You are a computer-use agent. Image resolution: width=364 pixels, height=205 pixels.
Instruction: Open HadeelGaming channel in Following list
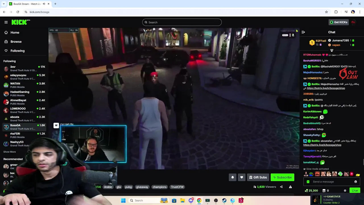click(24, 94)
